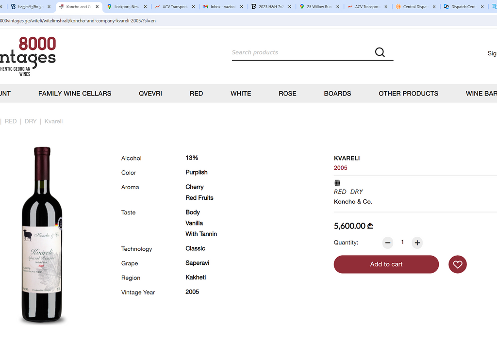Close the 2023 H&H tab

click(290, 7)
